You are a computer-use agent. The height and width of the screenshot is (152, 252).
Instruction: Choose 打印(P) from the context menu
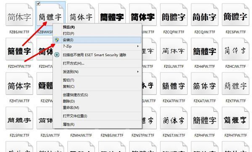coord(97,33)
